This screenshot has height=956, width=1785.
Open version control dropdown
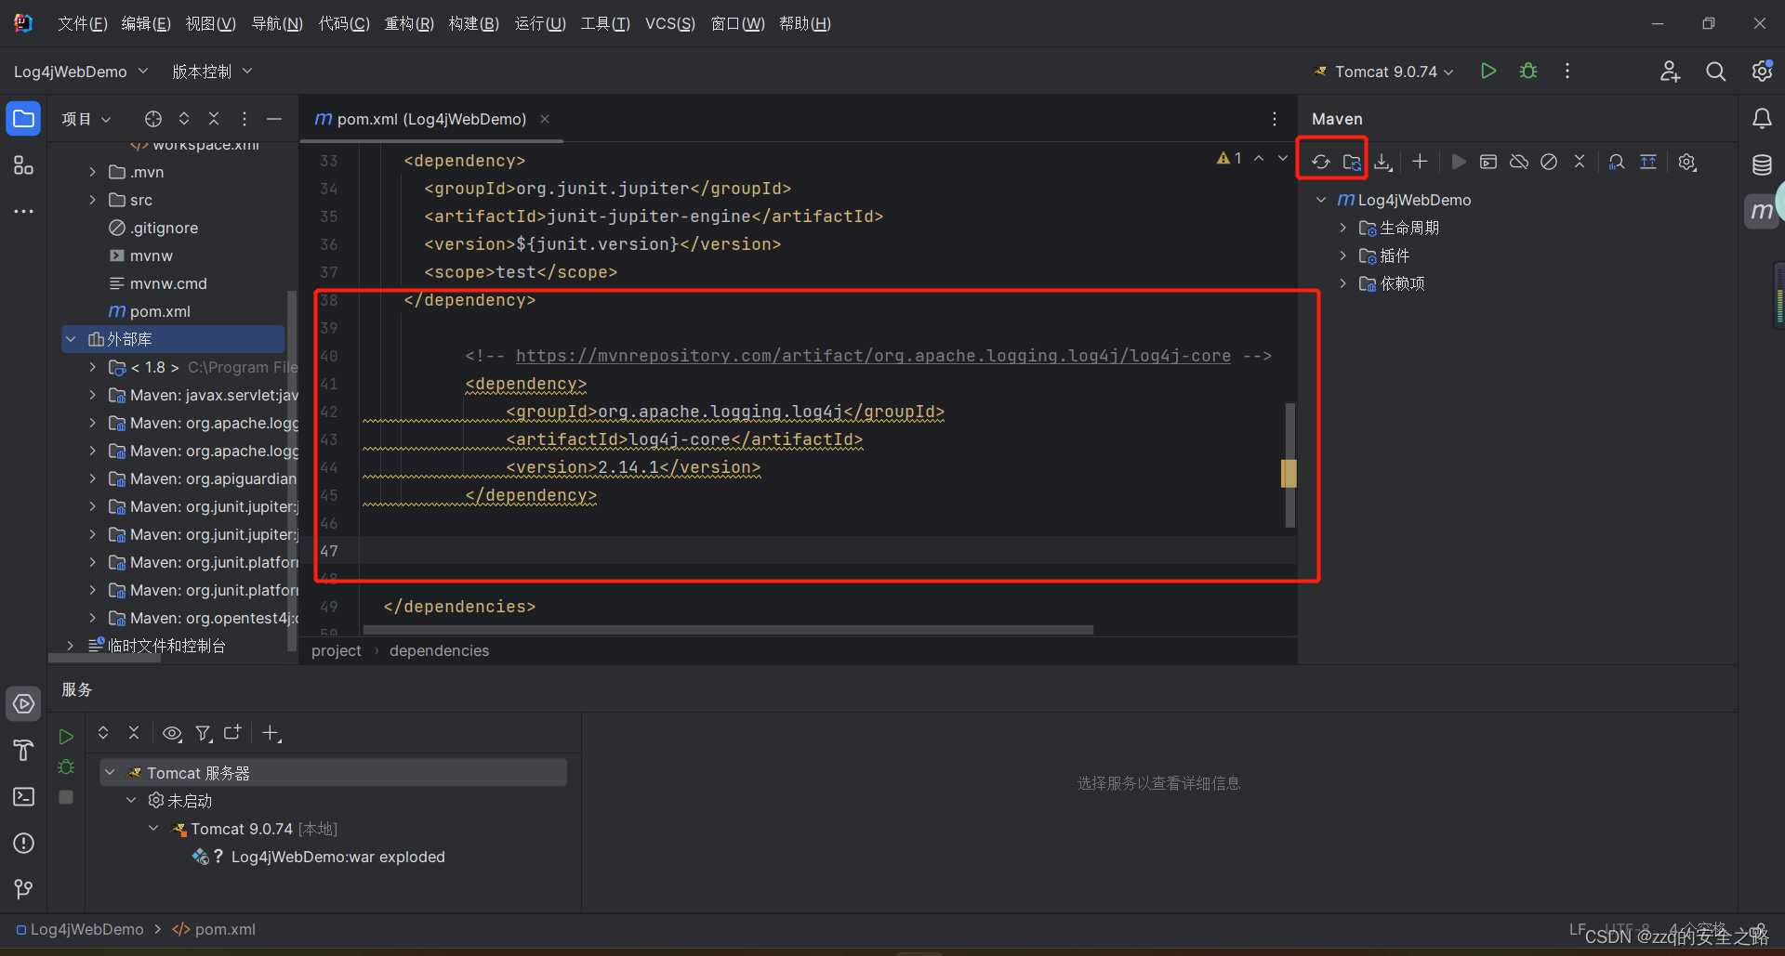coord(212,72)
